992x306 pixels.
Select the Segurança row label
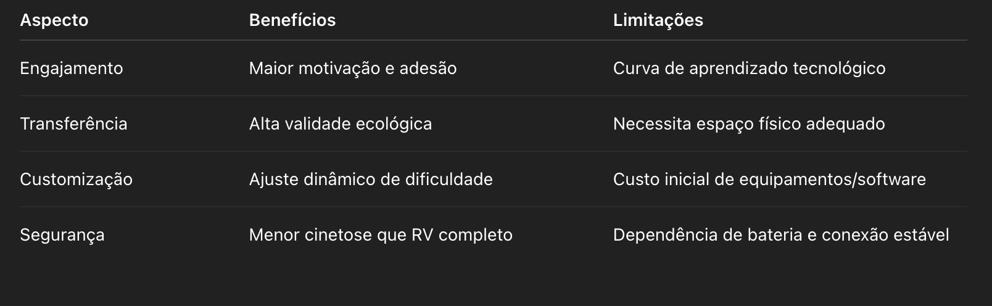62,235
